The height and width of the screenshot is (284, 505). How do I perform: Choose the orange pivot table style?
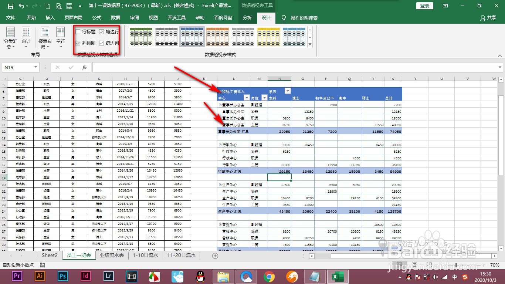click(x=217, y=37)
